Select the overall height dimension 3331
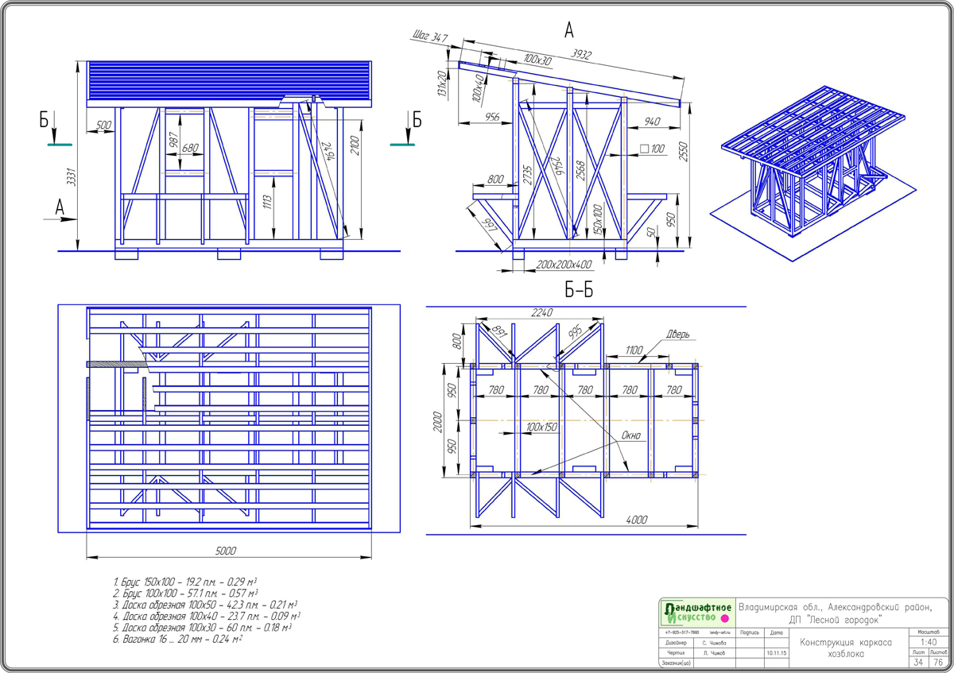 73,178
